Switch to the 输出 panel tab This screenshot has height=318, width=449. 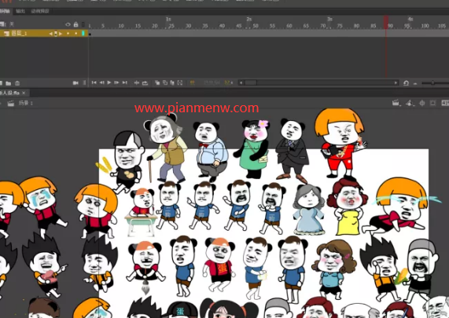pyautogui.click(x=20, y=11)
